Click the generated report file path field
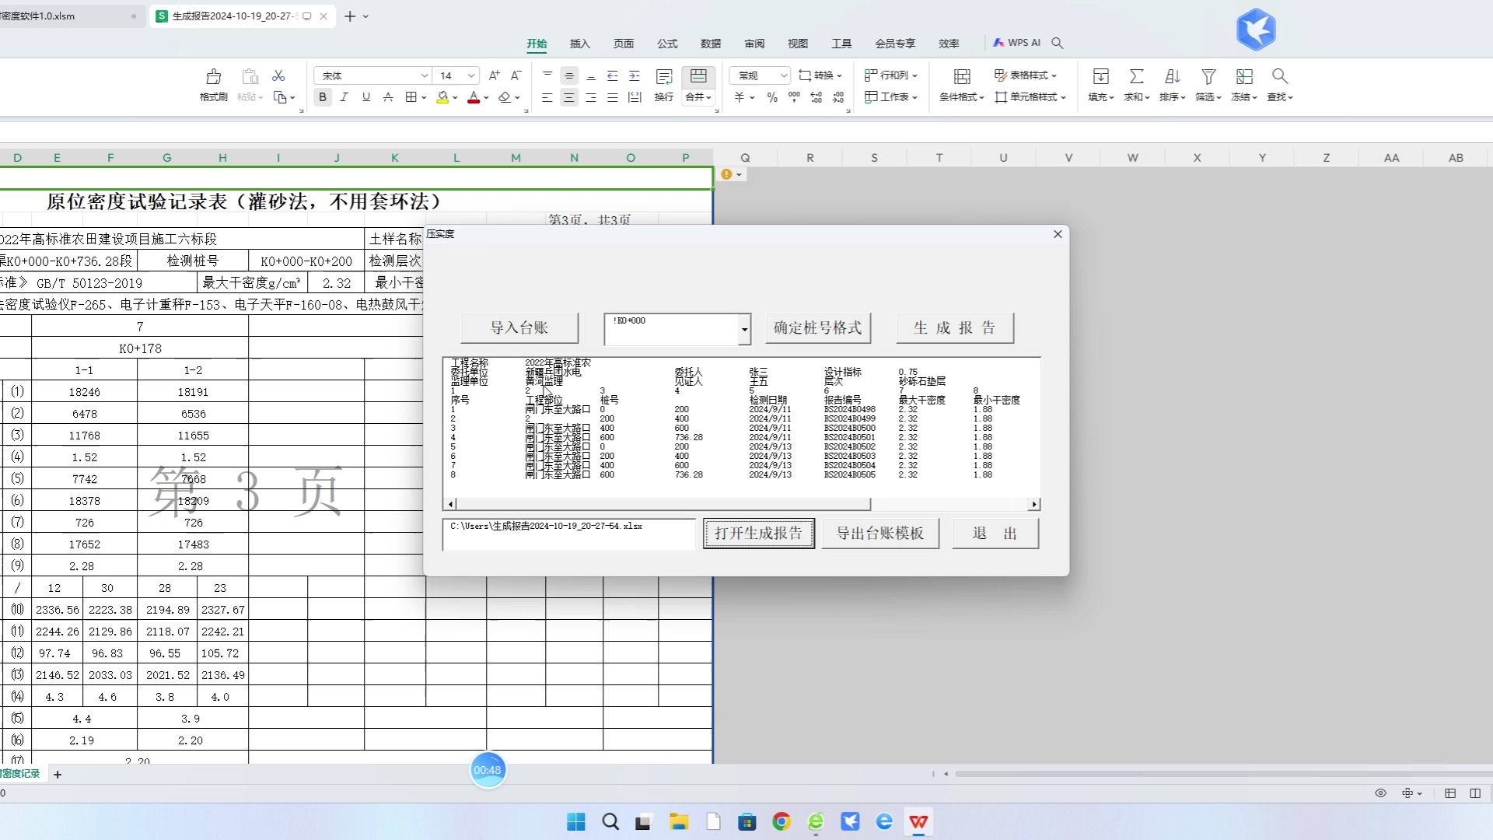 point(568,534)
